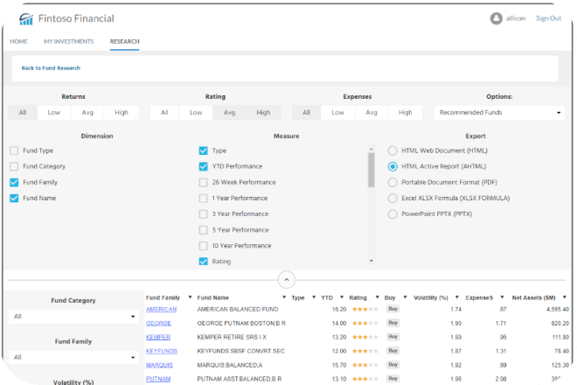The height and width of the screenshot is (385, 577).
Task: Select HTML Active Report (AHTML) export
Action: (393, 166)
